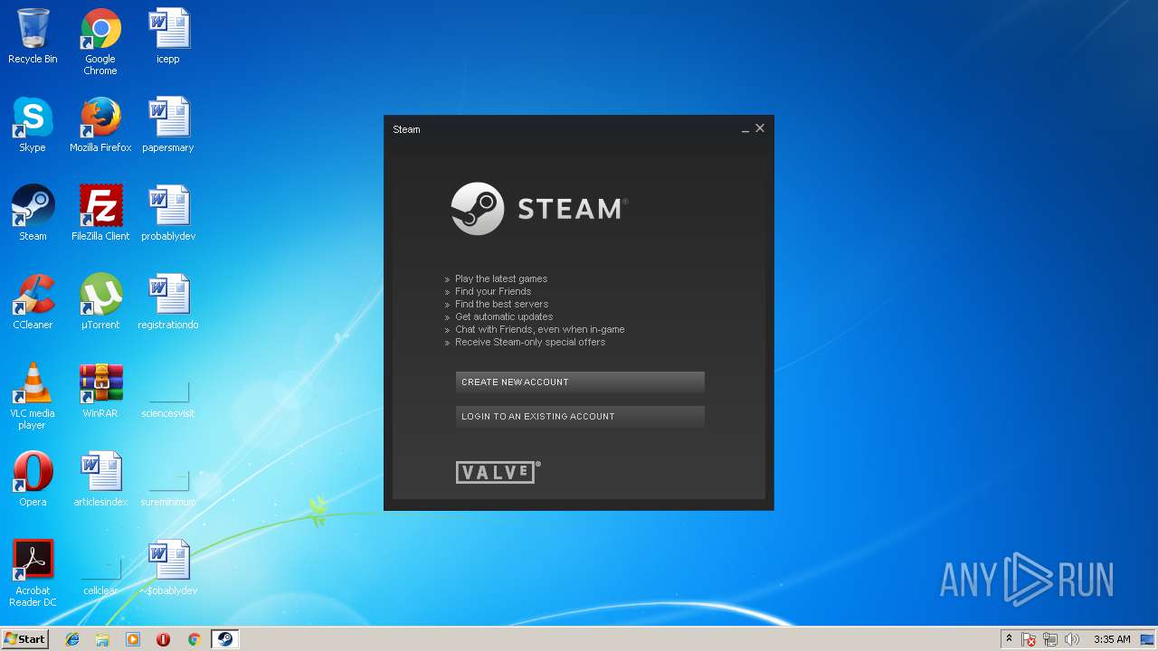Click the Valve logo
This screenshot has height=651, width=1158.
[x=498, y=472]
